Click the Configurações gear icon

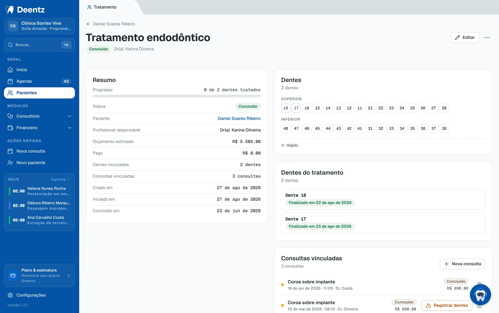tap(10, 295)
